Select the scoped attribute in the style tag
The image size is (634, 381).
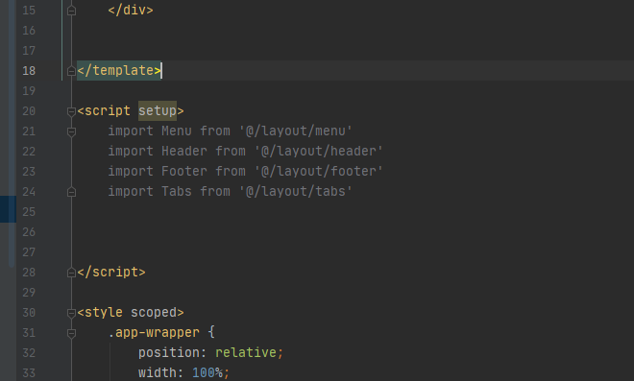(x=154, y=313)
